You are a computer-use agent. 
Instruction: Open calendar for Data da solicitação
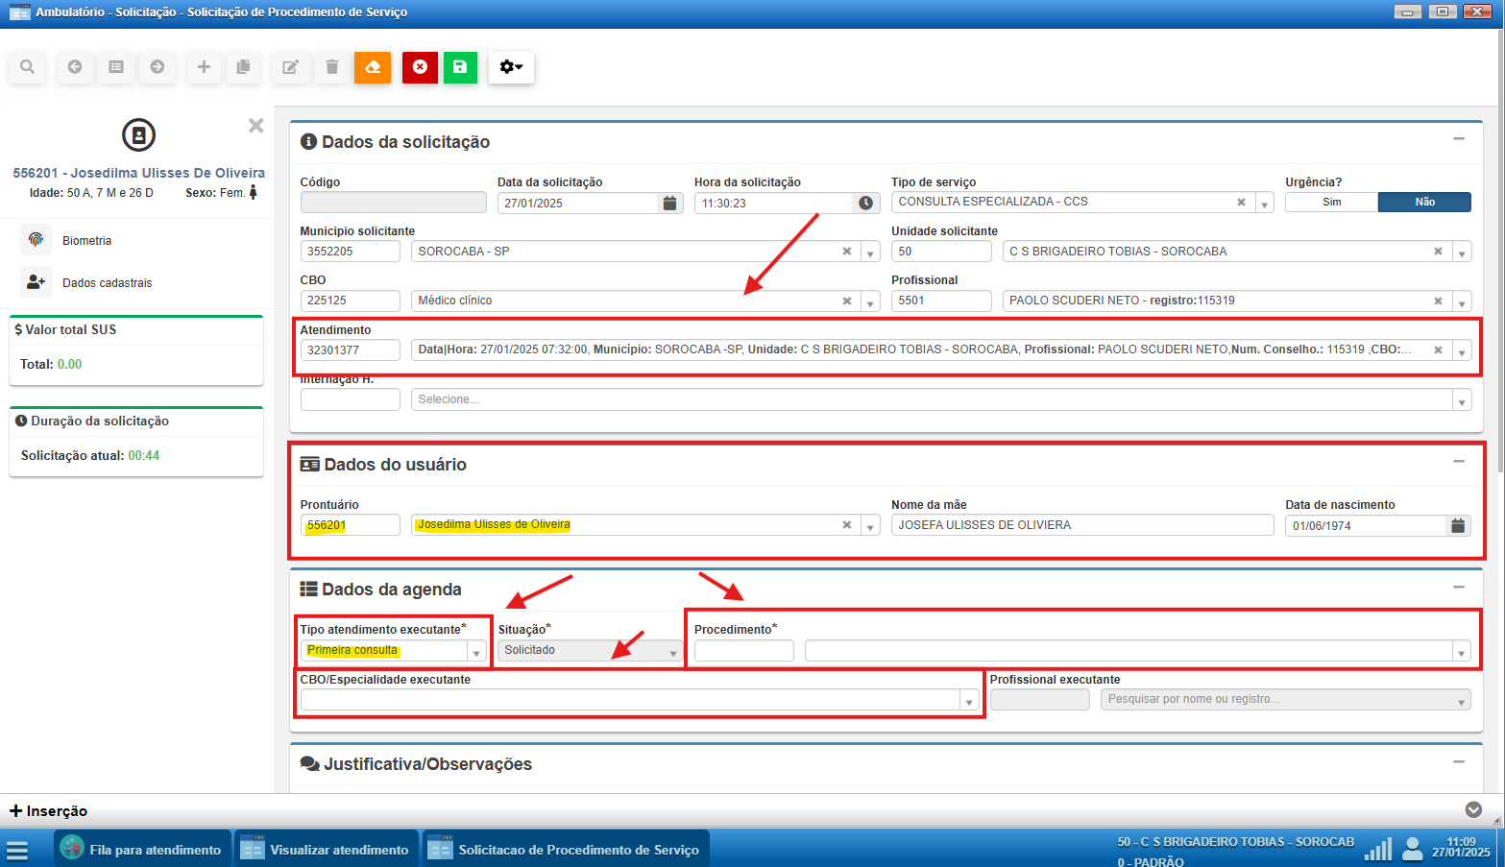(669, 204)
